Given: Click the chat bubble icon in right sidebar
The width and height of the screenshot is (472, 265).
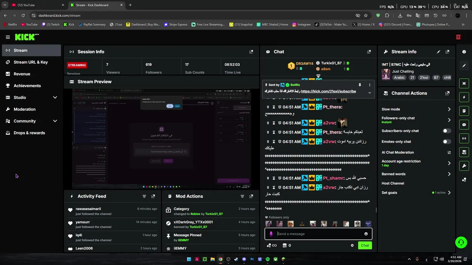Looking at the screenshot, I should pyautogui.click(x=464, y=125).
